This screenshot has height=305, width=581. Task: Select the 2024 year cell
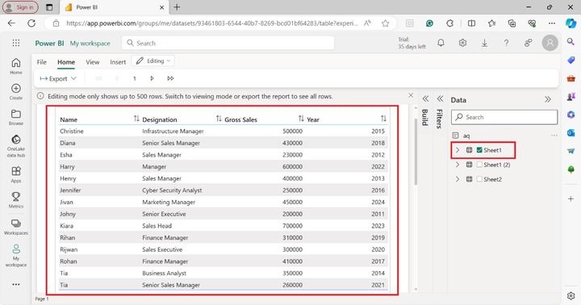pyautogui.click(x=378, y=202)
